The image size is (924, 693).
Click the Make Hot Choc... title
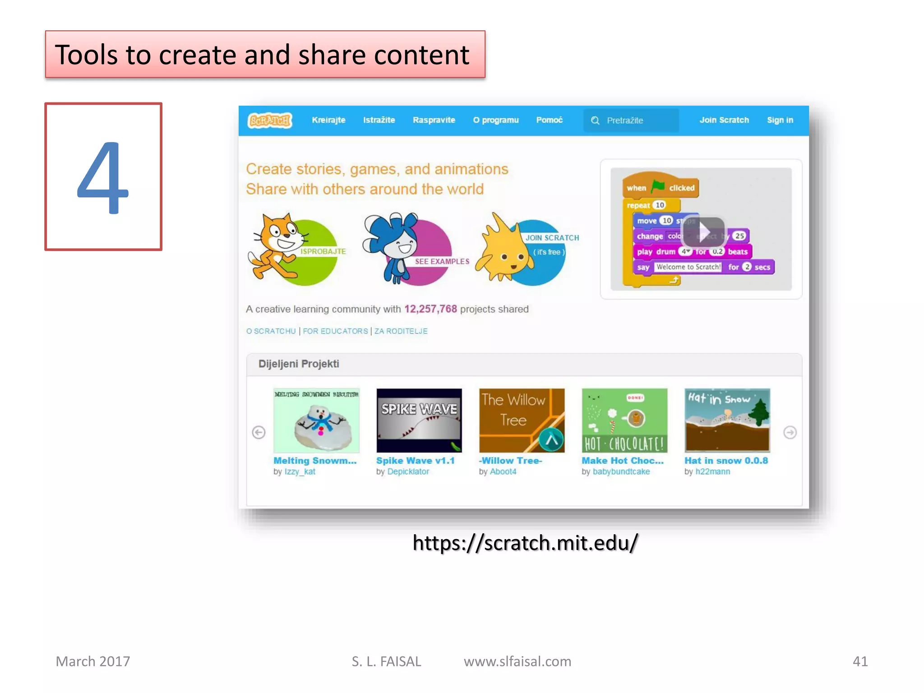tap(623, 461)
